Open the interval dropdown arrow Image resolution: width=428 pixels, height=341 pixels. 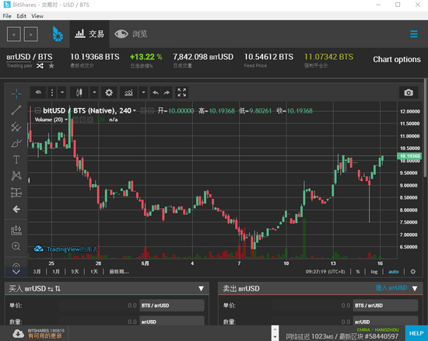(62, 92)
